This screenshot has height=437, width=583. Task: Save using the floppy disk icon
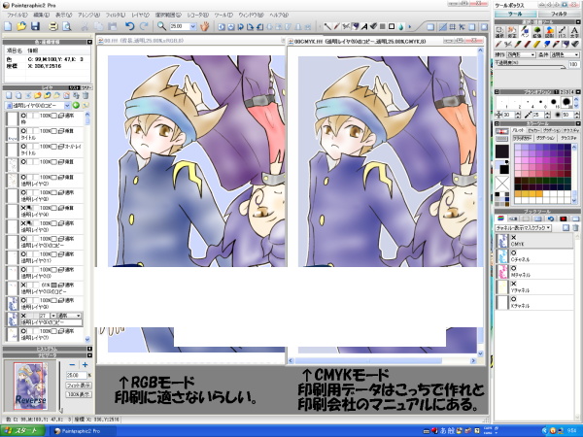(35, 26)
